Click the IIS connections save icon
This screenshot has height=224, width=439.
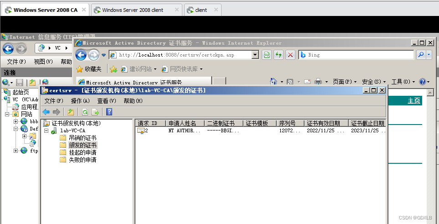coord(19,83)
